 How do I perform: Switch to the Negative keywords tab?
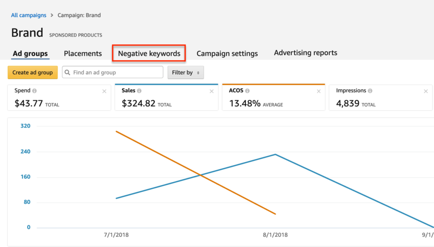(x=149, y=53)
